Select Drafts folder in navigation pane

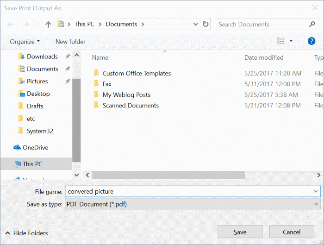pos(35,106)
